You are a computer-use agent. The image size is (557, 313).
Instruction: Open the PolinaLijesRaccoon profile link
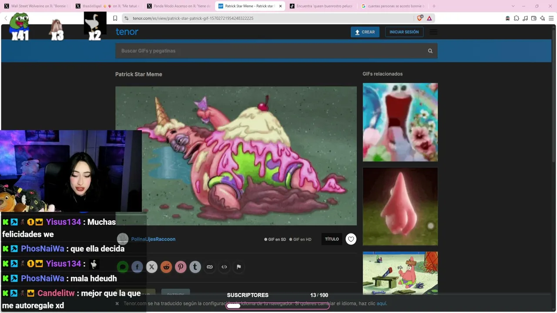[153, 239]
